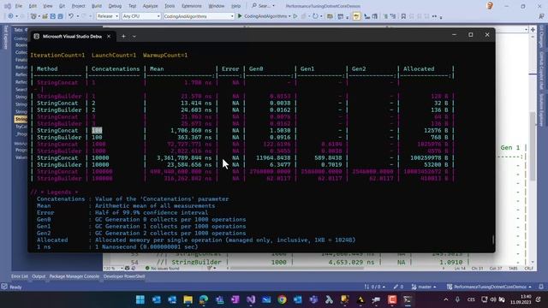Image resolution: width=548 pixels, height=308 pixels.
Task: Click the Undo toolbar icon
Action: [x=71, y=16]
